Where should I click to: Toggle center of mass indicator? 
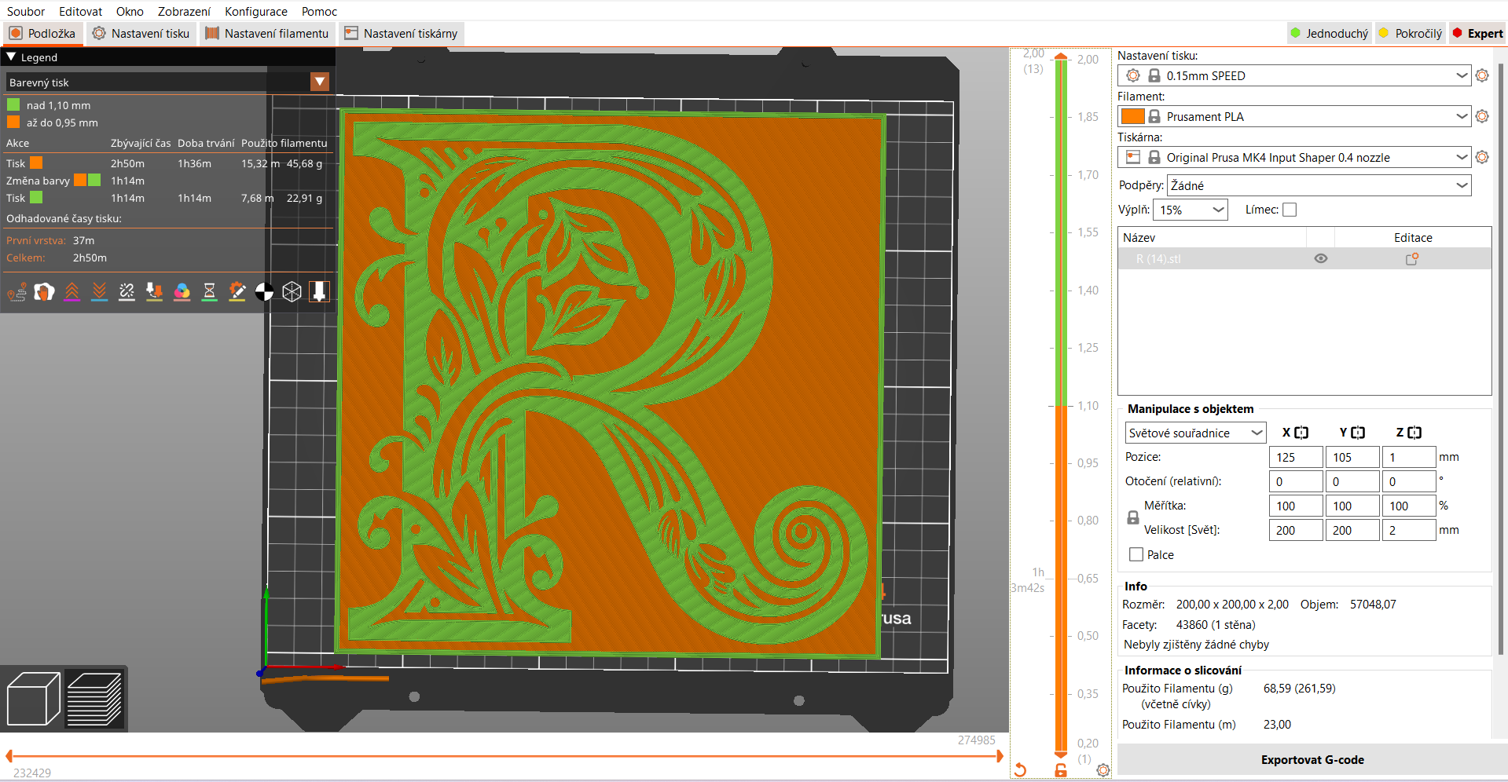264,291
